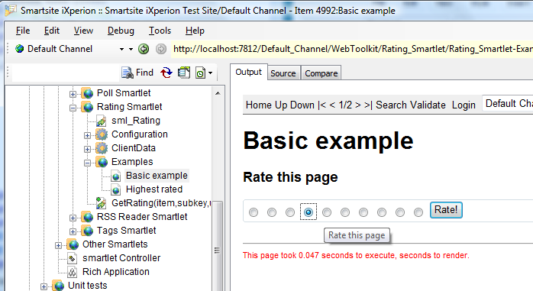533x291 pixels.
Task: Click the RSS Reader Smartlet folder icon
Action: tap(88, 217)
